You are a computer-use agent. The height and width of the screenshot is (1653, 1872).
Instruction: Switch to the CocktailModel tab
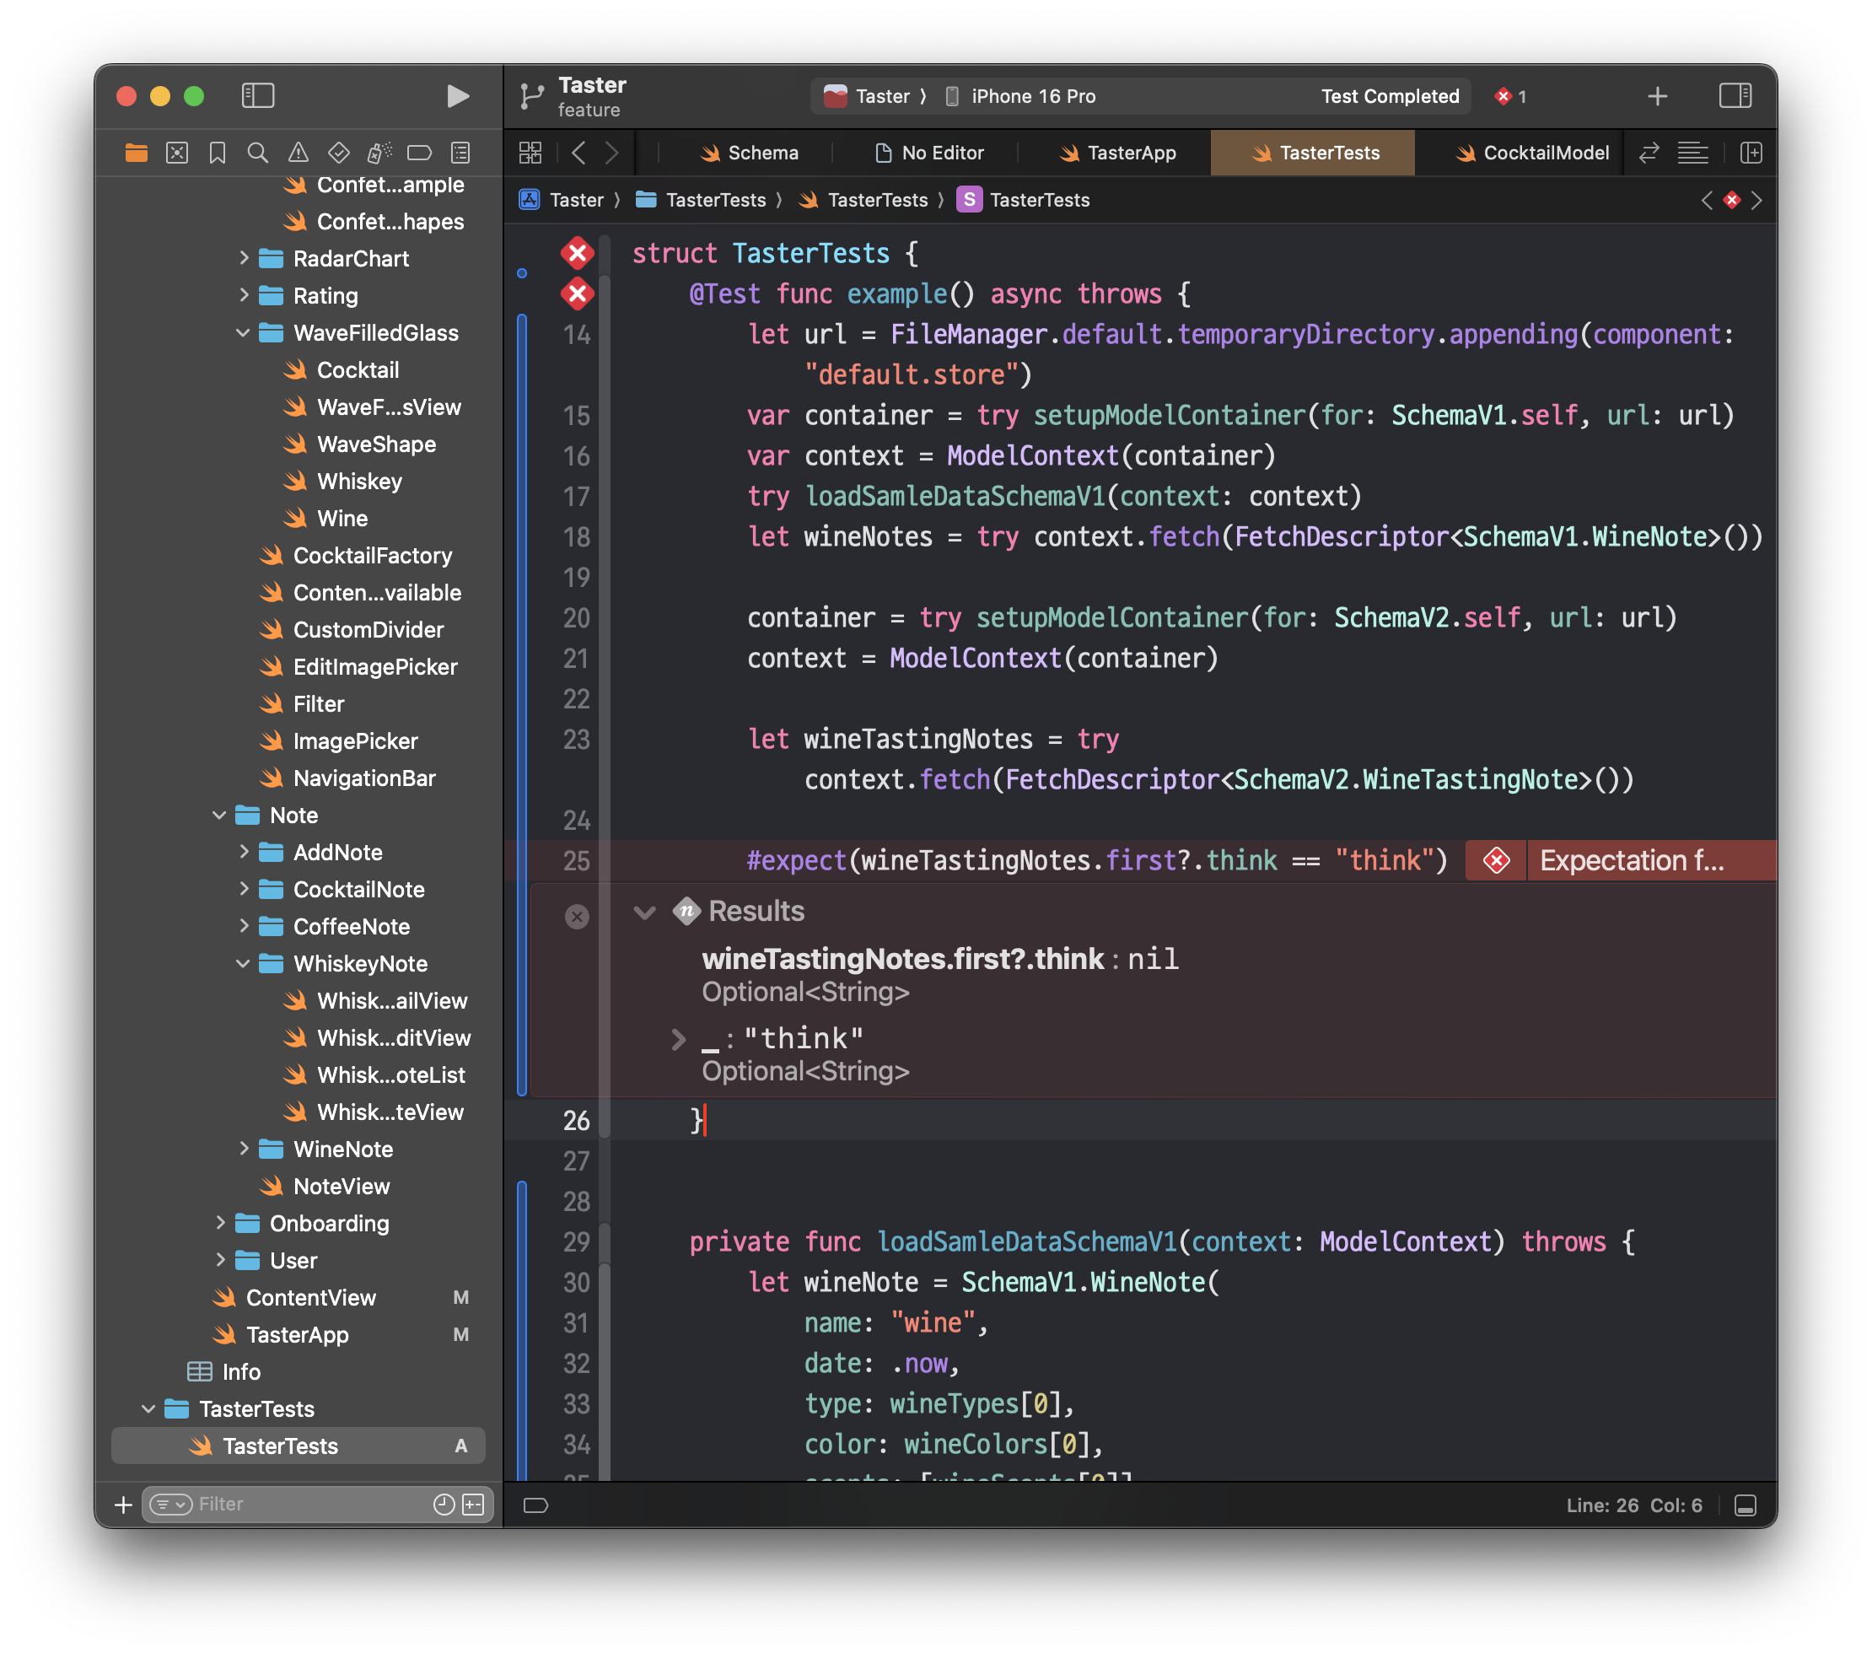[1532, 153]
